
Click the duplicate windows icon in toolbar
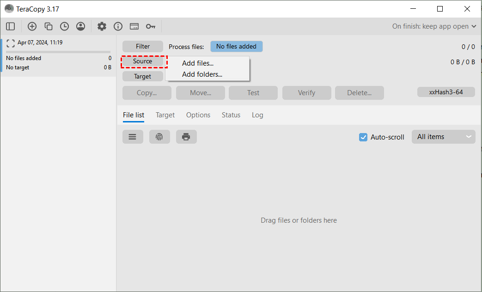click(48, 26)
